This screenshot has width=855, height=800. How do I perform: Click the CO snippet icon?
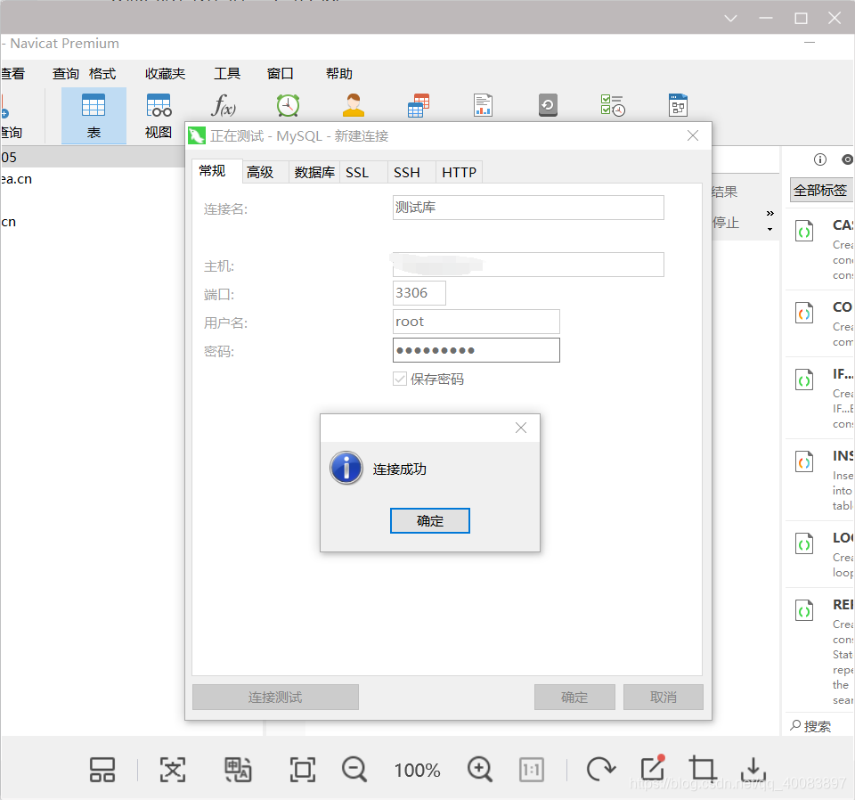click(x=804, y=313)
